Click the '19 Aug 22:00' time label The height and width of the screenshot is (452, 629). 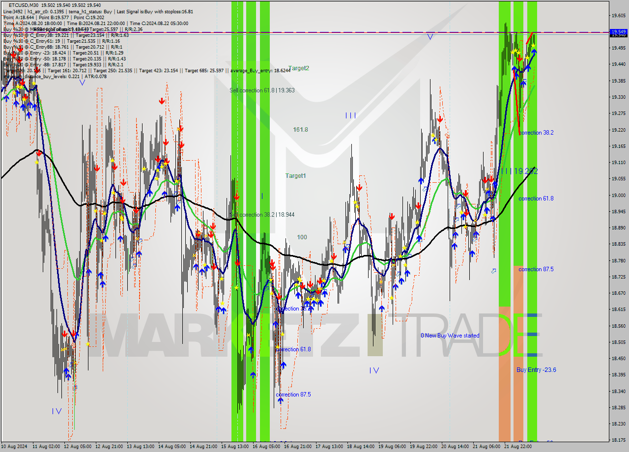pyautogui.click(x=424, y=447)
